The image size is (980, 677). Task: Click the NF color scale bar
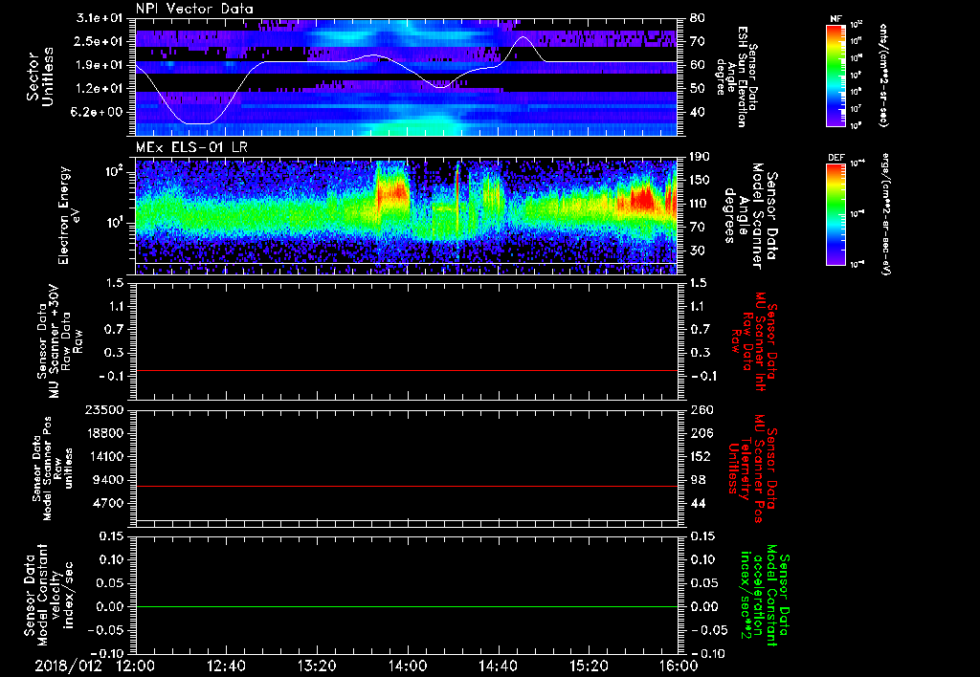point(836,75)
